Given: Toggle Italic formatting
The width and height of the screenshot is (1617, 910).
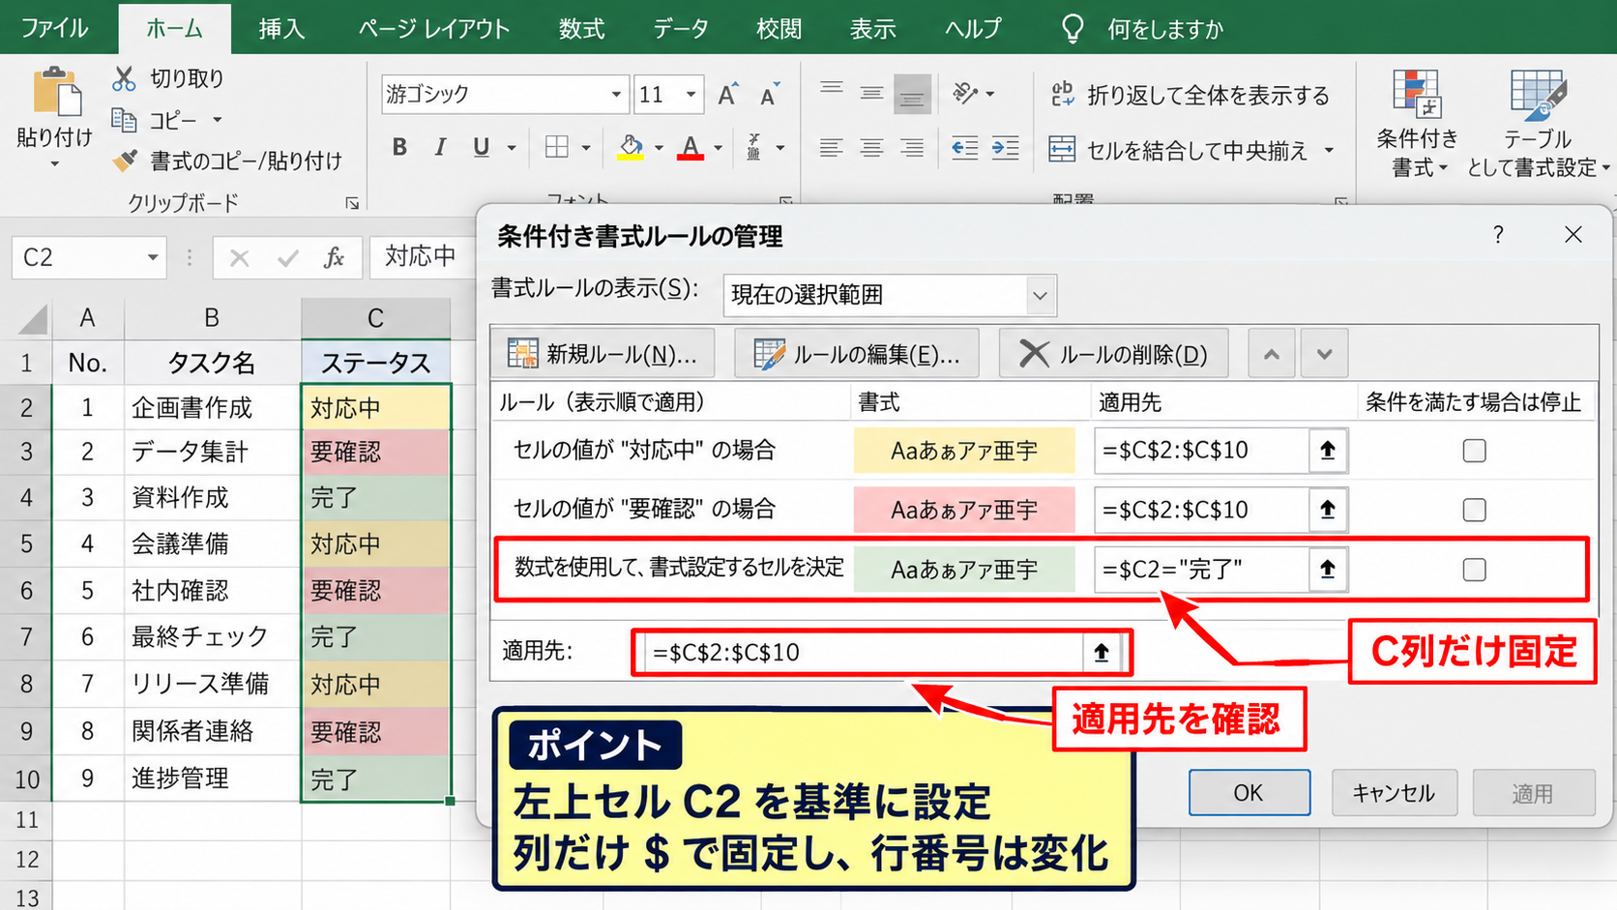Looking at the screenshot, I should click(x=440, y=147).
